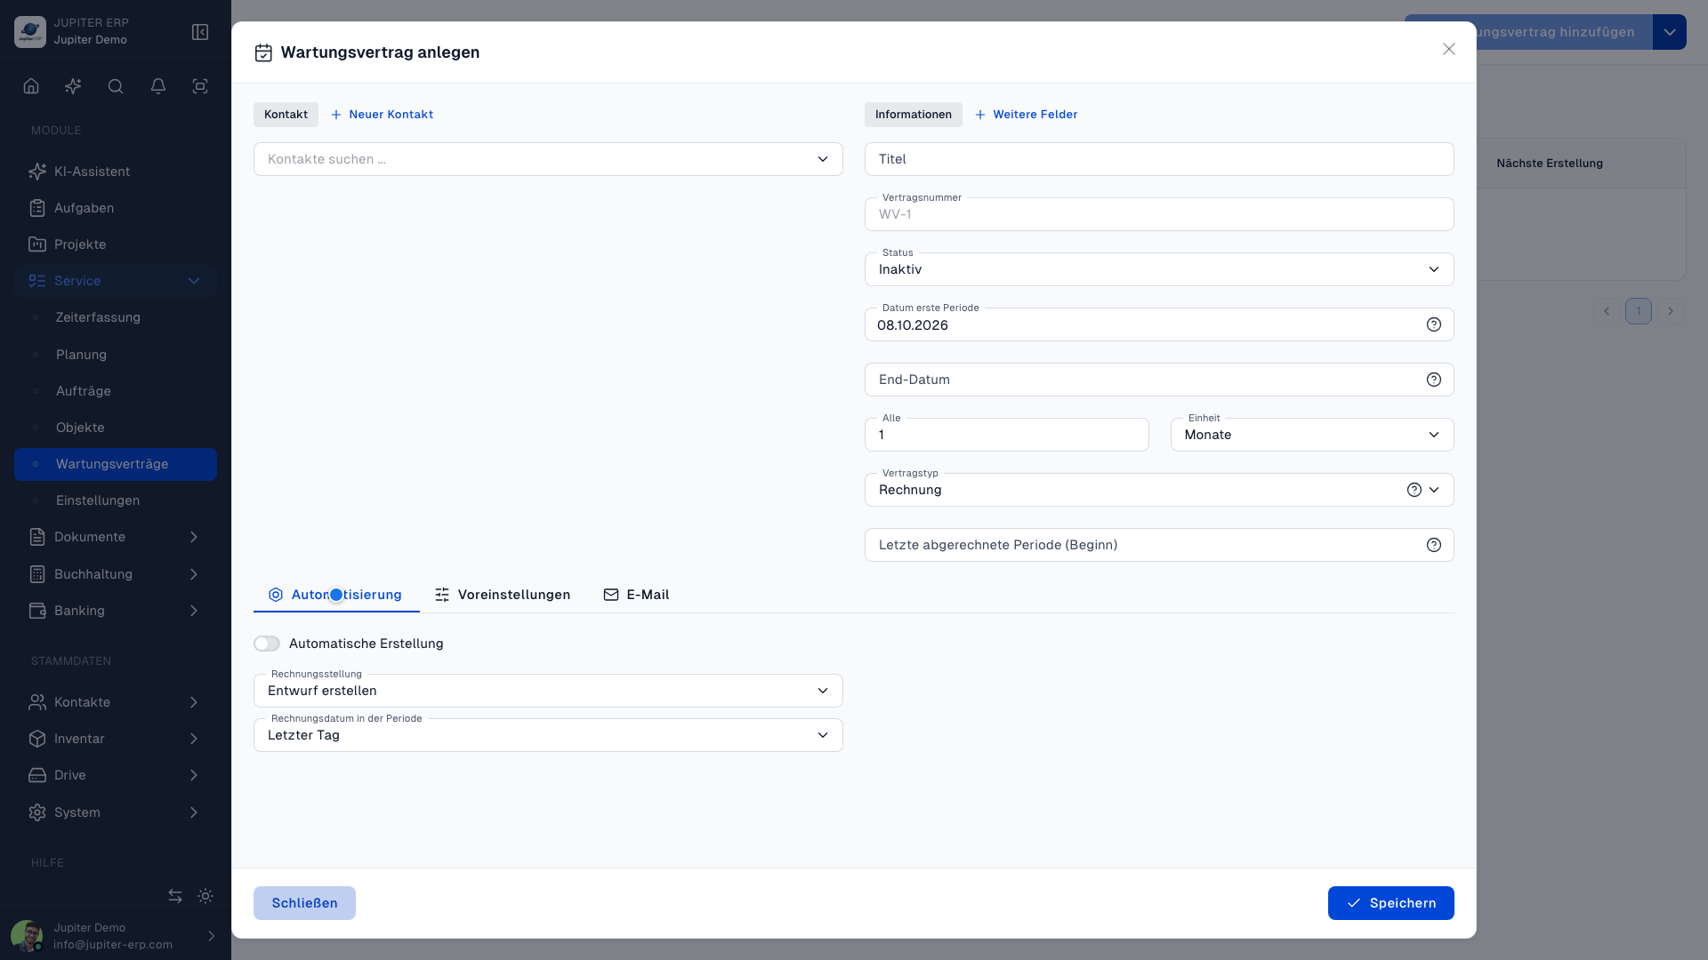Open Vertragstyp dropdown showing Rechnung
Screen dimensions: 1708x960
pyautogui.click(x=1159, y=490)
